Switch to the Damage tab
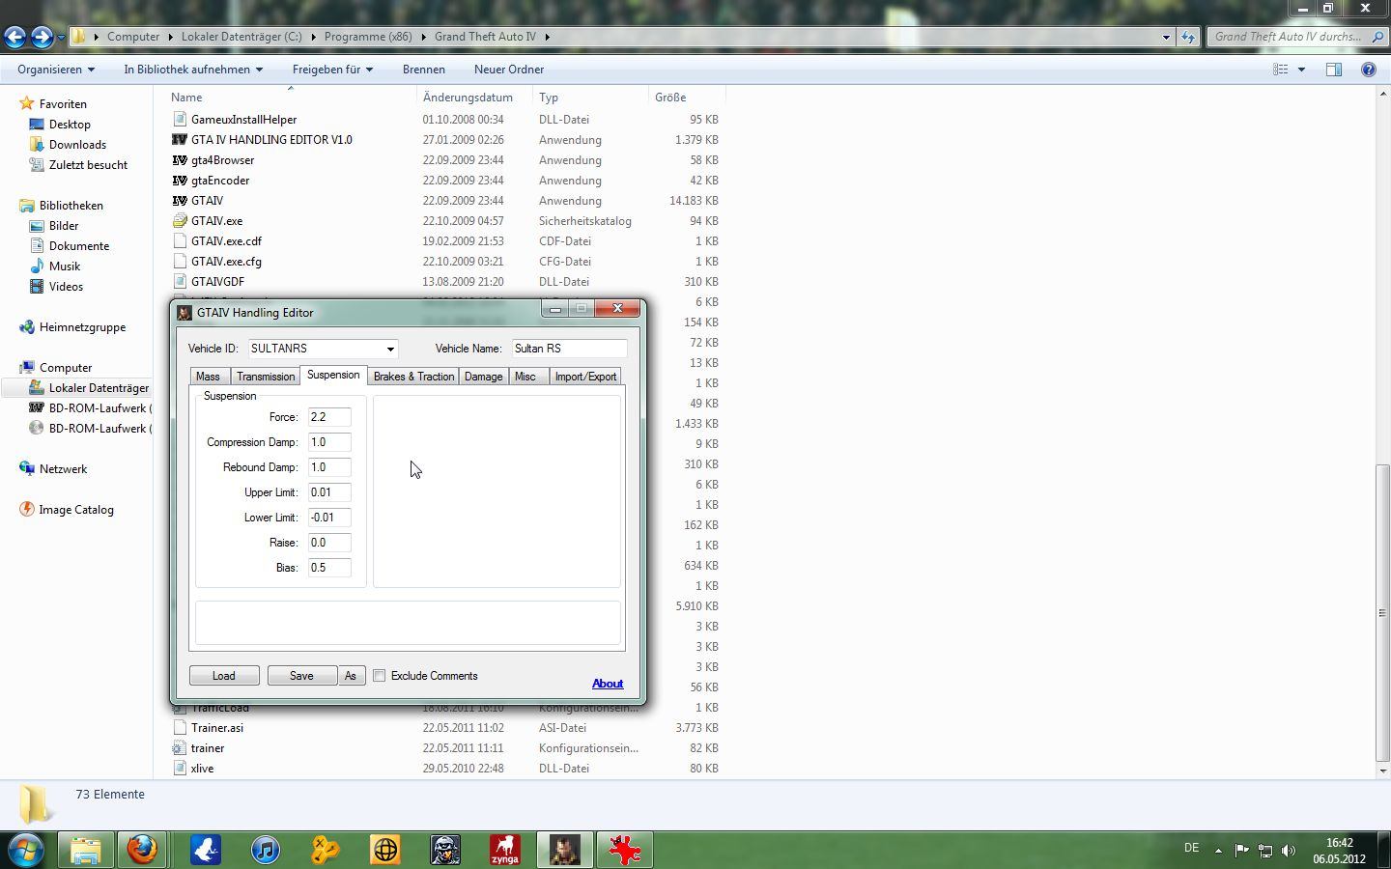1391x869 pixels. (483, 377)
